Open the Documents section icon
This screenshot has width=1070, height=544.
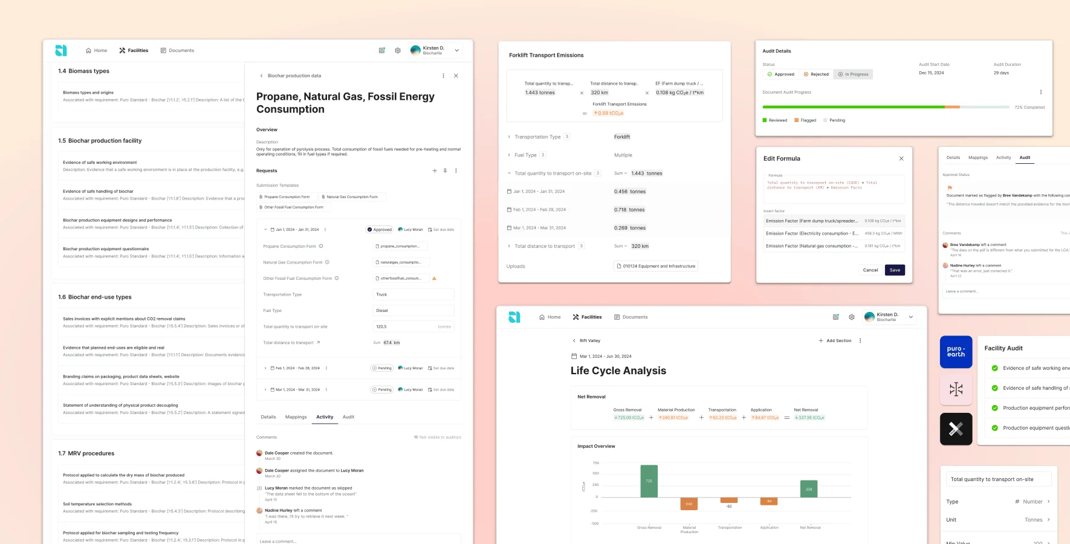(162, 50)
